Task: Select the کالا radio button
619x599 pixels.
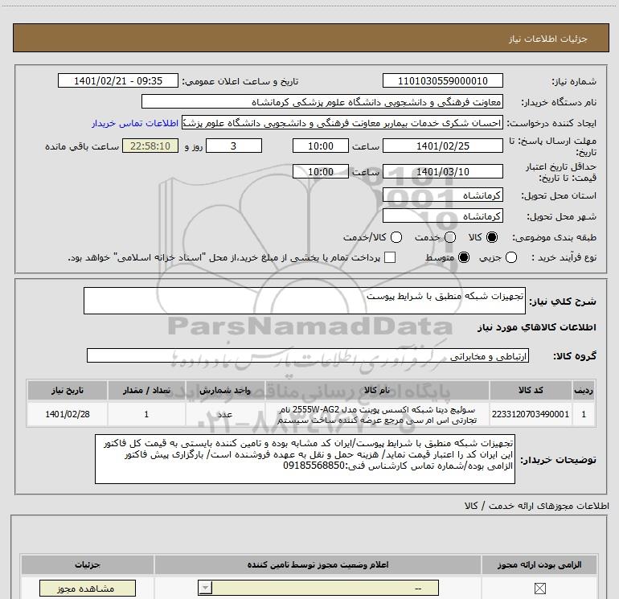Action: tap(492, 237)
